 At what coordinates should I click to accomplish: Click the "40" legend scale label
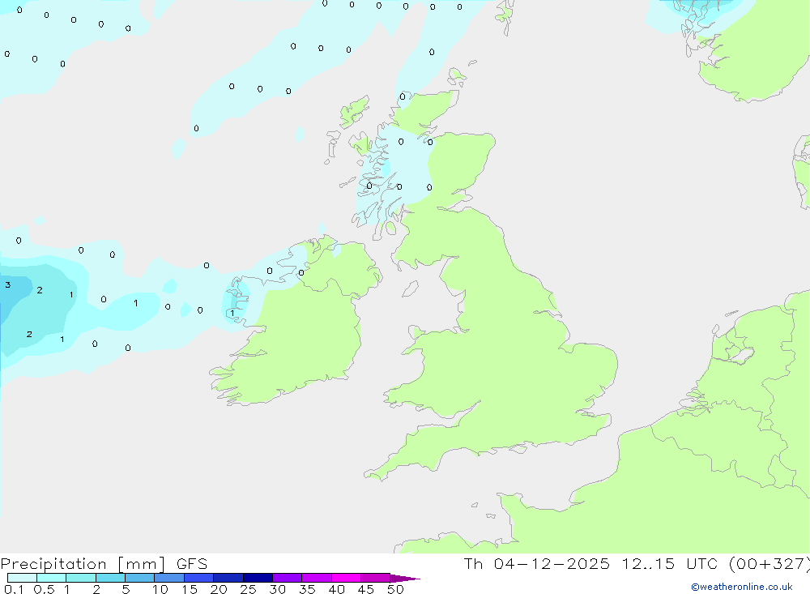[337, 589]
